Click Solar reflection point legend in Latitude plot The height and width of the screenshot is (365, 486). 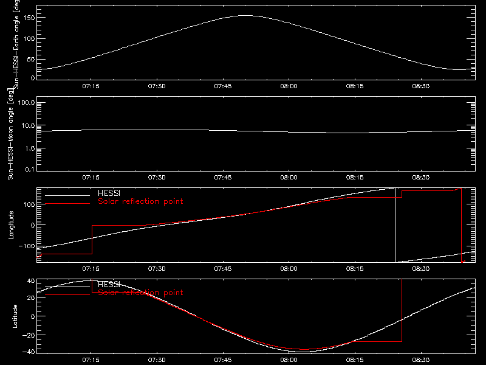(140, 293)
